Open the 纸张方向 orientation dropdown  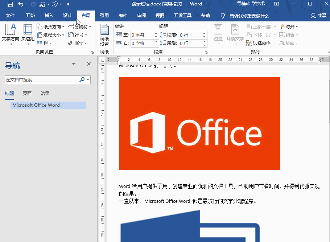[50, 27]
